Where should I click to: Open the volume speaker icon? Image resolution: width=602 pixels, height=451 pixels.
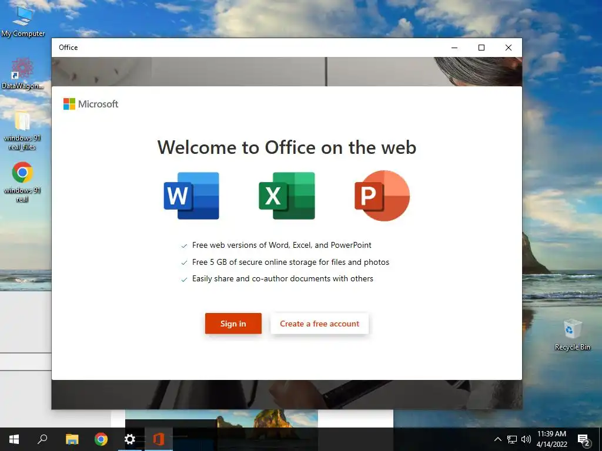526,439
